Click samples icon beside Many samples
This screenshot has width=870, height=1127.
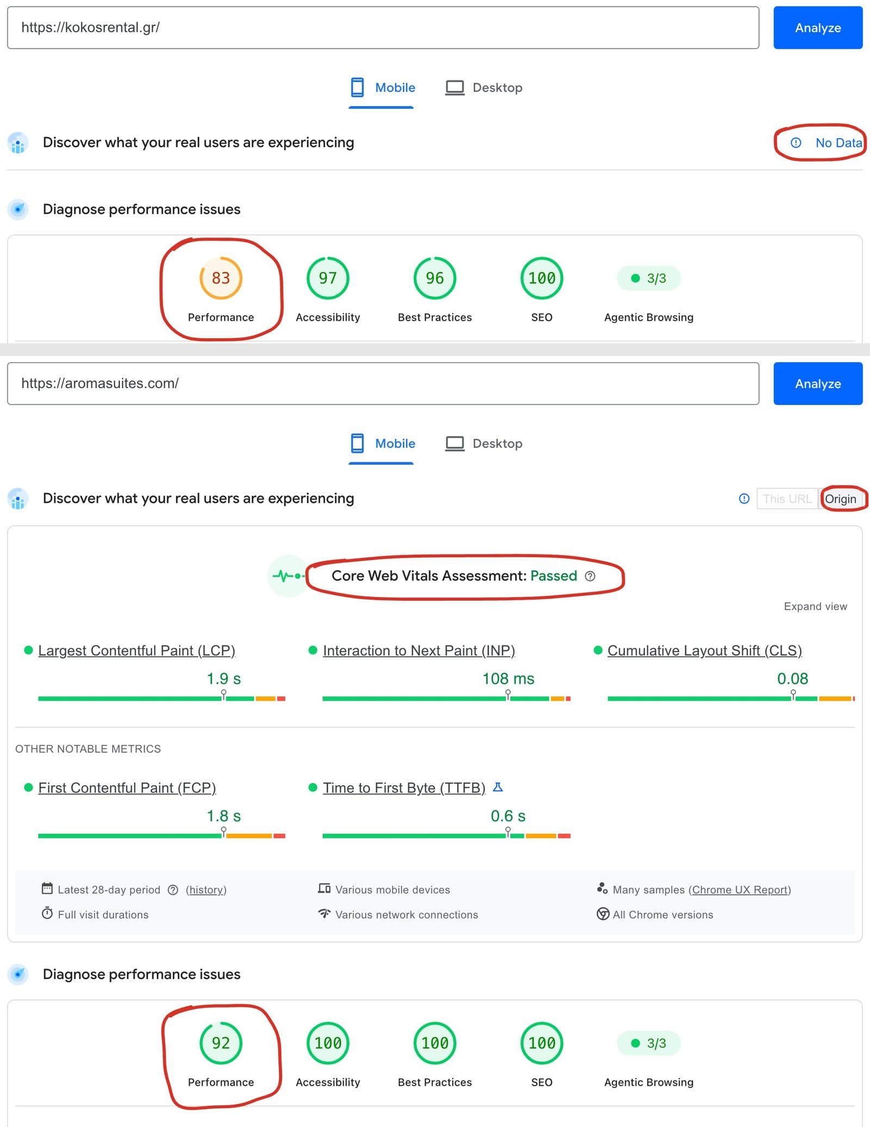tap(602, 888)
